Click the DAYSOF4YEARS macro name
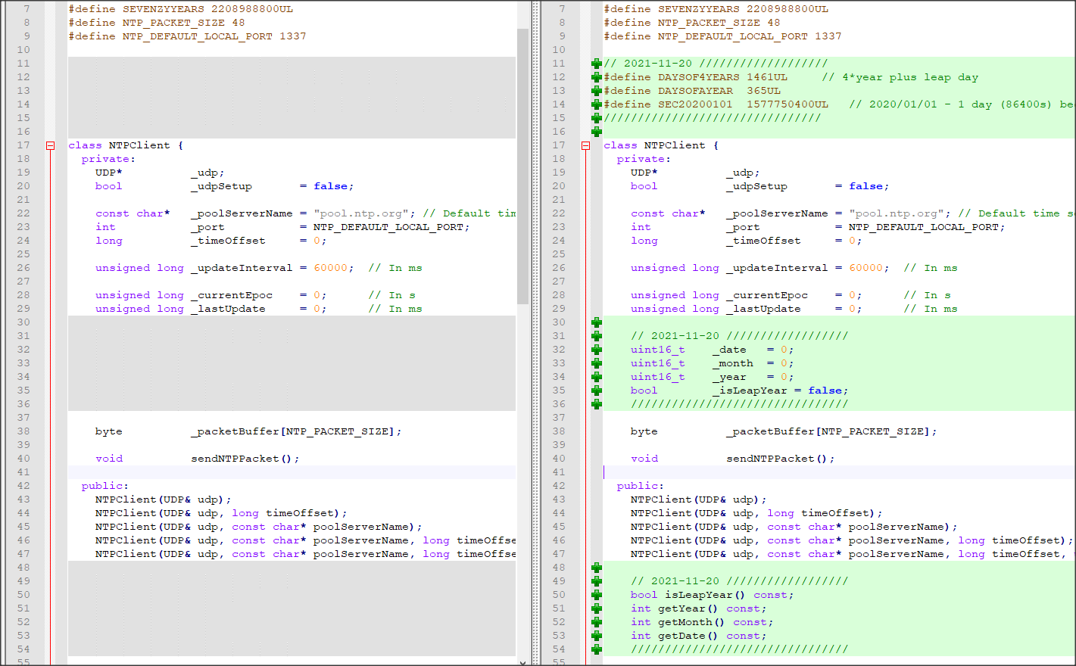Viewport: 1076px width, 666px height. click(x=699, y=77)
